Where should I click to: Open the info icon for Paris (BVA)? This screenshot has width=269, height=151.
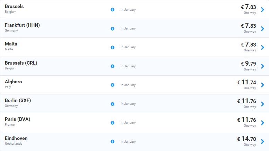click(112, 123)
